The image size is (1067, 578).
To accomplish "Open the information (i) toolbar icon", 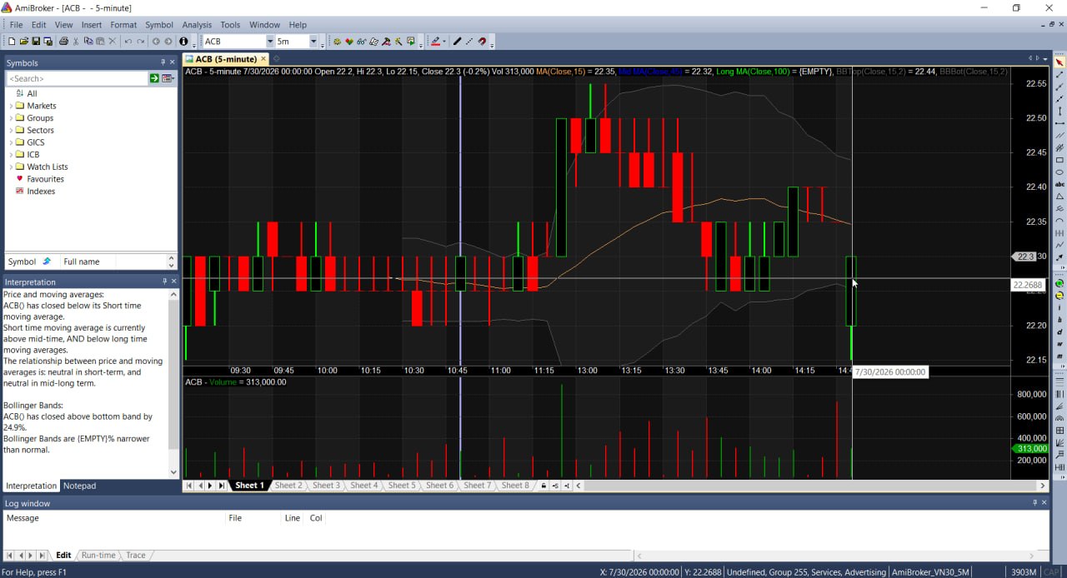I will coord(183,41).
